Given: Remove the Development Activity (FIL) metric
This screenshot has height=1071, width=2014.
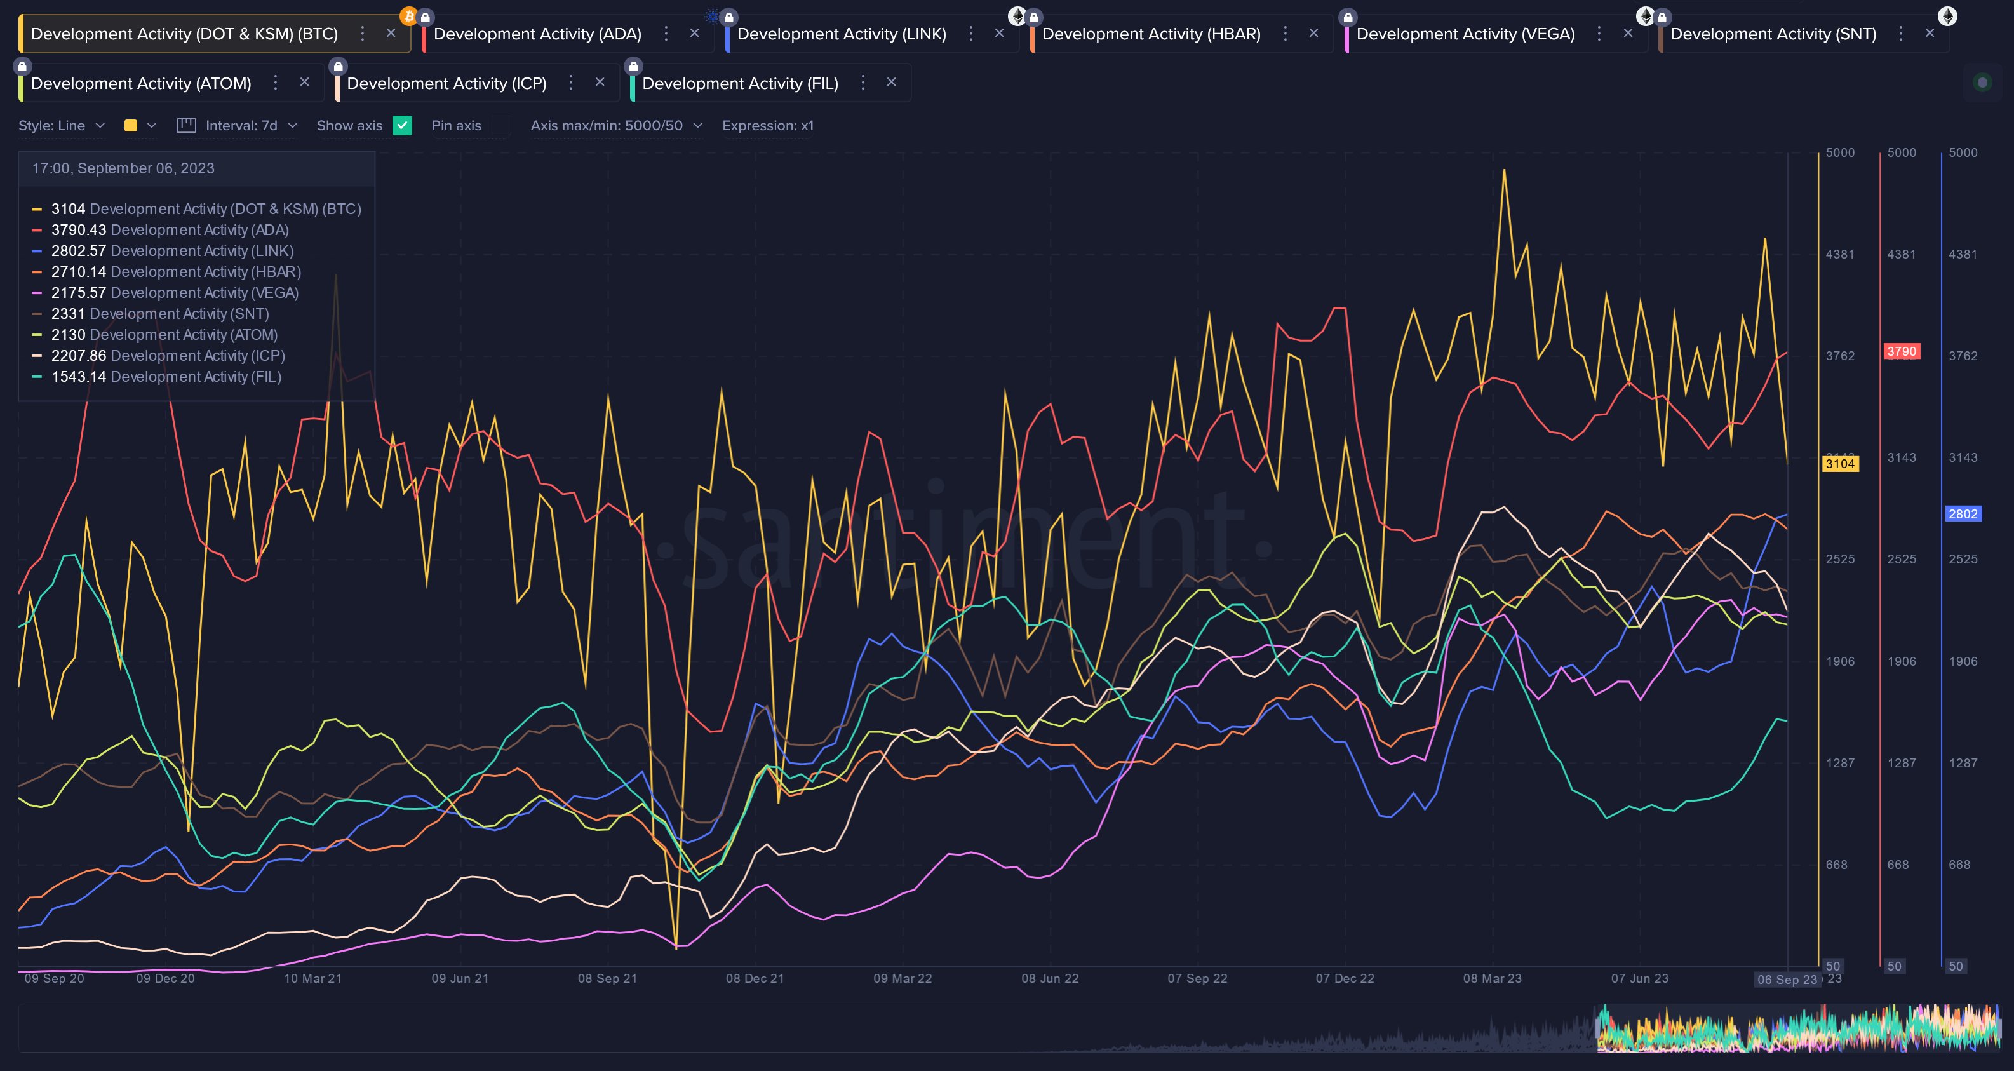Looking at the screenshot, I should 891,82.
